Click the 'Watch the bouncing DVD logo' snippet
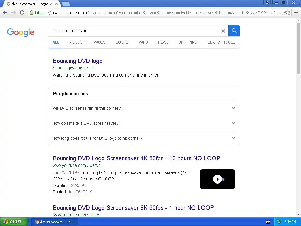 click(x=106, y=75)
